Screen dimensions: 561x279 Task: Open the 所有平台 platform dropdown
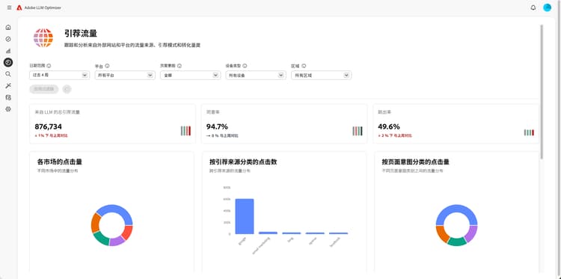[125, 75]
